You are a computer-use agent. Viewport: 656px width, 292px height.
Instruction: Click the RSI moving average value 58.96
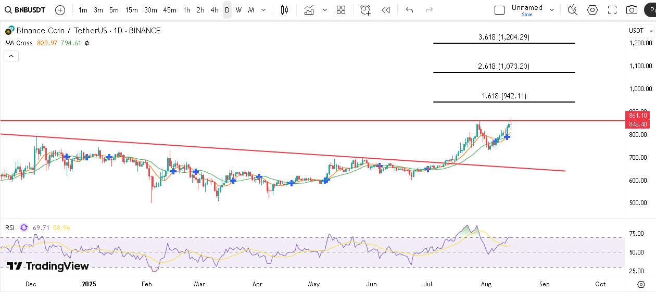[61, 227]
